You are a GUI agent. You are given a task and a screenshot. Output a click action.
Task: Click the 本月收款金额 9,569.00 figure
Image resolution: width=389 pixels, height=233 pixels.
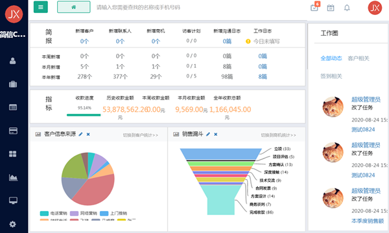(x=189, y=109)
